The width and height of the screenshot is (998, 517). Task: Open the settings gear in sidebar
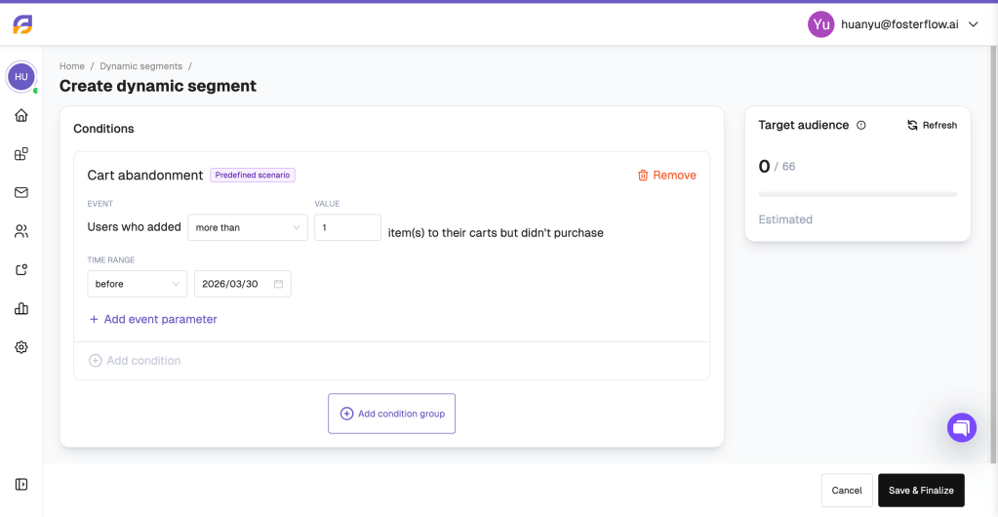click(21, 347)
